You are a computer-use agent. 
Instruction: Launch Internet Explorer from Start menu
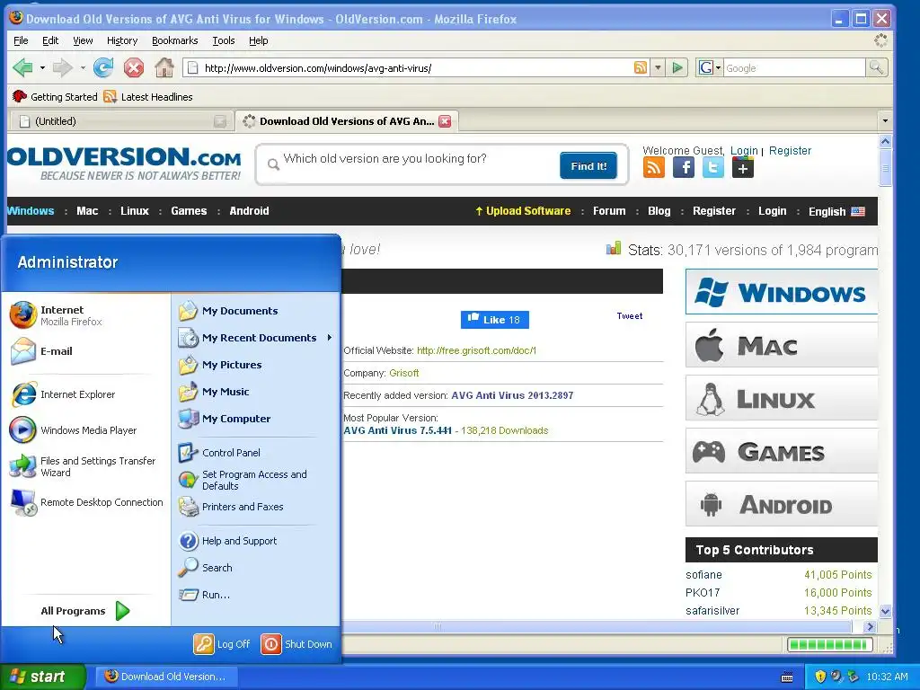click(85, 394)
